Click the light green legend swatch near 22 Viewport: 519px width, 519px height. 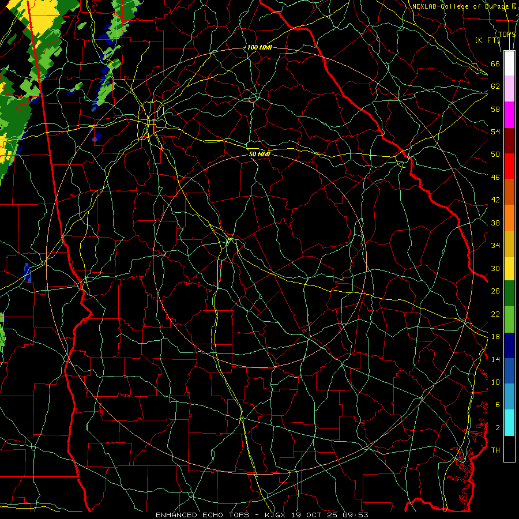509,319
